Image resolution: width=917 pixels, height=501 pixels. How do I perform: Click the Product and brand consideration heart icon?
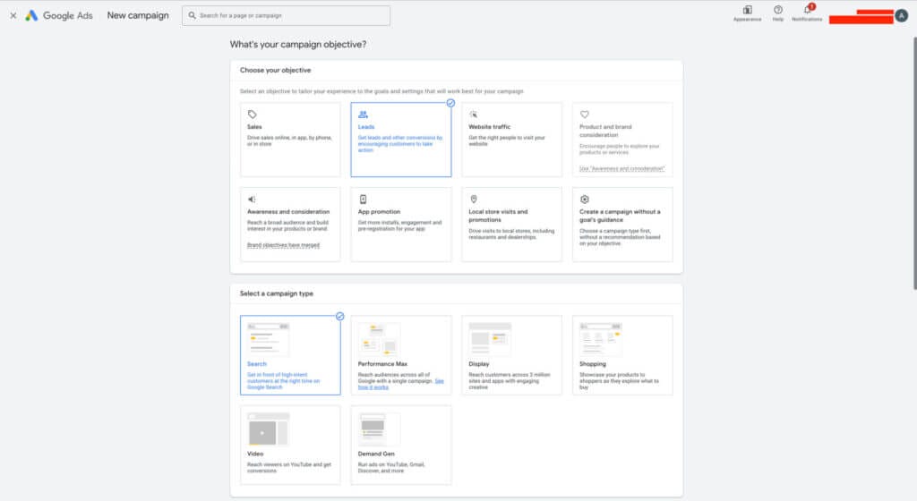point(584,115)
